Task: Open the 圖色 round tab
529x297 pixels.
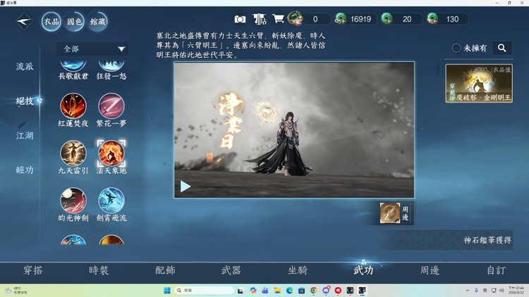Action: pos(74,22)
